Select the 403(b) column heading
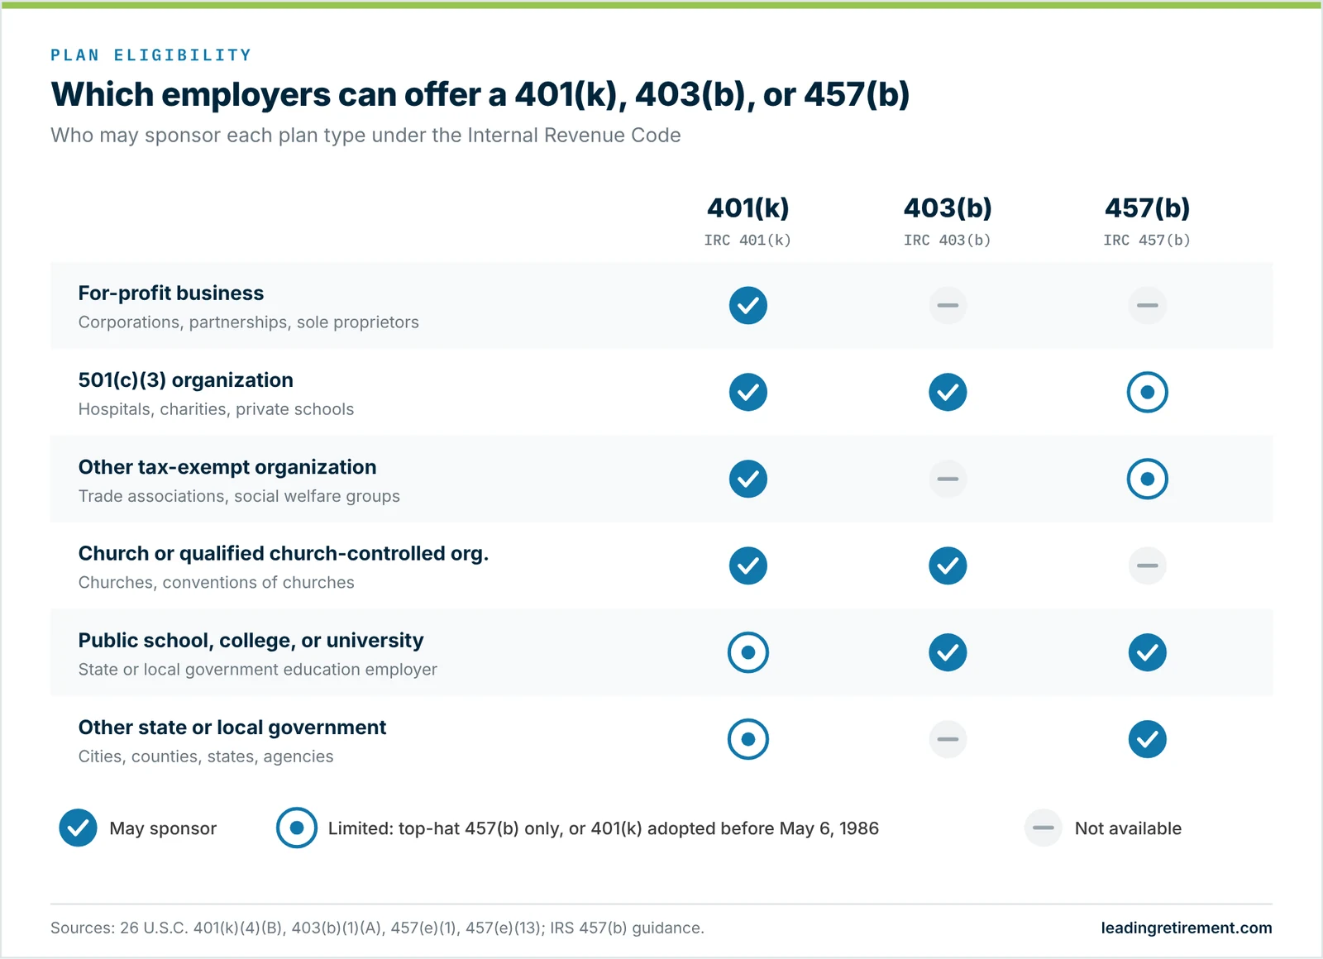Viewport: 1323px width, 959px height. coord(948,208)
